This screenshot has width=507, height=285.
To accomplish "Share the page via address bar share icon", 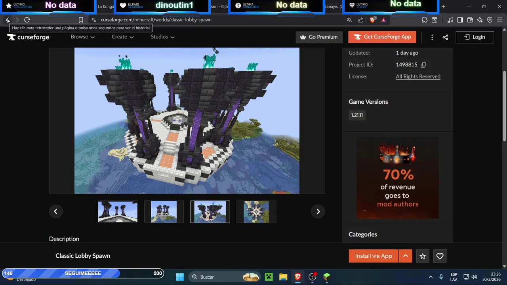I will [360, 20].
